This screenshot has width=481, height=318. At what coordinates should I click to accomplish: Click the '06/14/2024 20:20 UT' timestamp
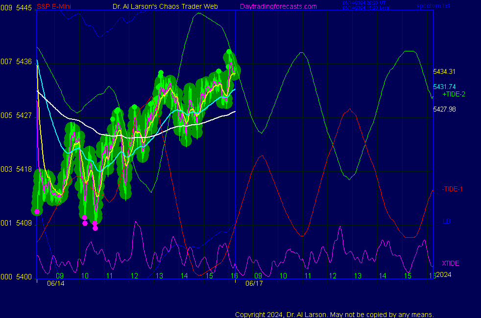point(364,3)
